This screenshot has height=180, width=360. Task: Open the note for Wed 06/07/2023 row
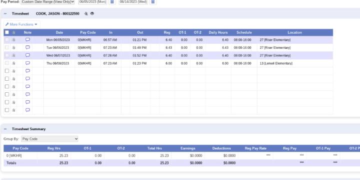[27, 55]
